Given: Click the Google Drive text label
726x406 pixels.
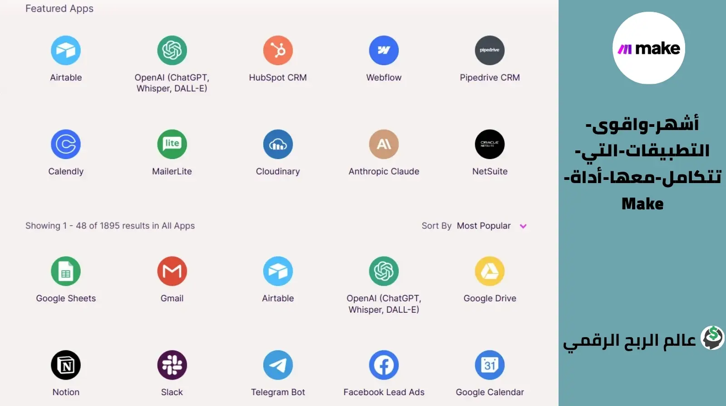Looking at the screenshot, I should 490,298.
